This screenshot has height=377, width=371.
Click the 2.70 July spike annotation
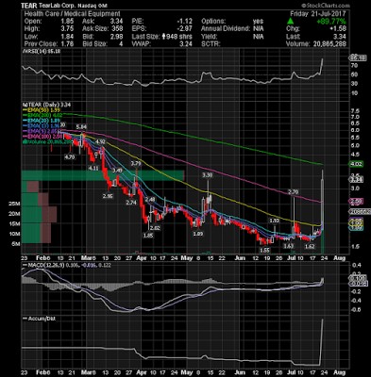tap(294, 191)
